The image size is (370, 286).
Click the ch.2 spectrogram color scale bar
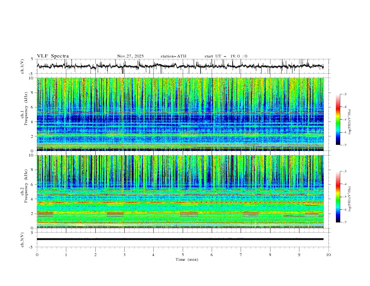338,197
